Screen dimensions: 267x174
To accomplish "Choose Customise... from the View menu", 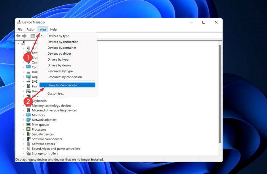I will pyautogui.click(x=55, y=93).
